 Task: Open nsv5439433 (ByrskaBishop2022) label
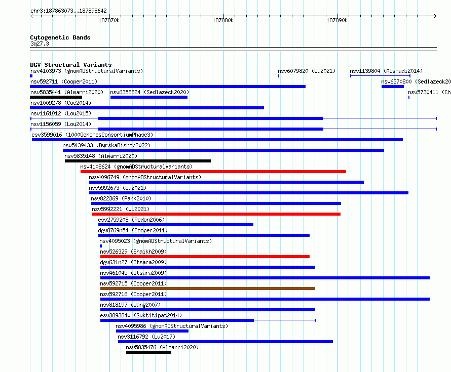point(106,145)
